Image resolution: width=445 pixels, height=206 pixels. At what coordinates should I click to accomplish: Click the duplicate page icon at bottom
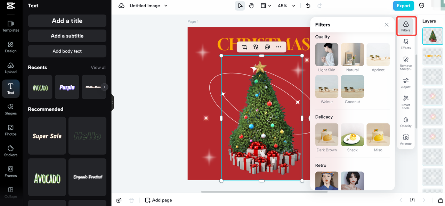(x=119, y=200)
